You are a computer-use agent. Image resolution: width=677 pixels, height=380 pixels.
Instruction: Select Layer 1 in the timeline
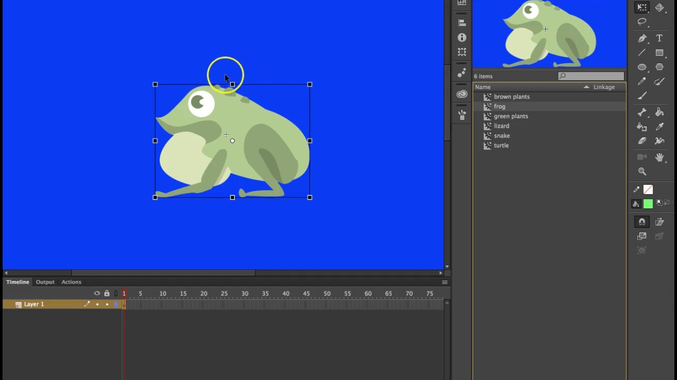(x=34, y=305)
